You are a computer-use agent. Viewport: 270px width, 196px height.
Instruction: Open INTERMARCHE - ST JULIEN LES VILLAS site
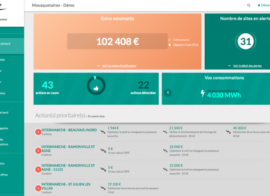tap(66, 186)
